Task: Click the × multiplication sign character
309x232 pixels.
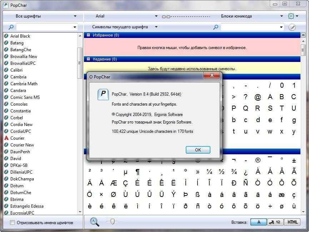Action: pos(101,195)
